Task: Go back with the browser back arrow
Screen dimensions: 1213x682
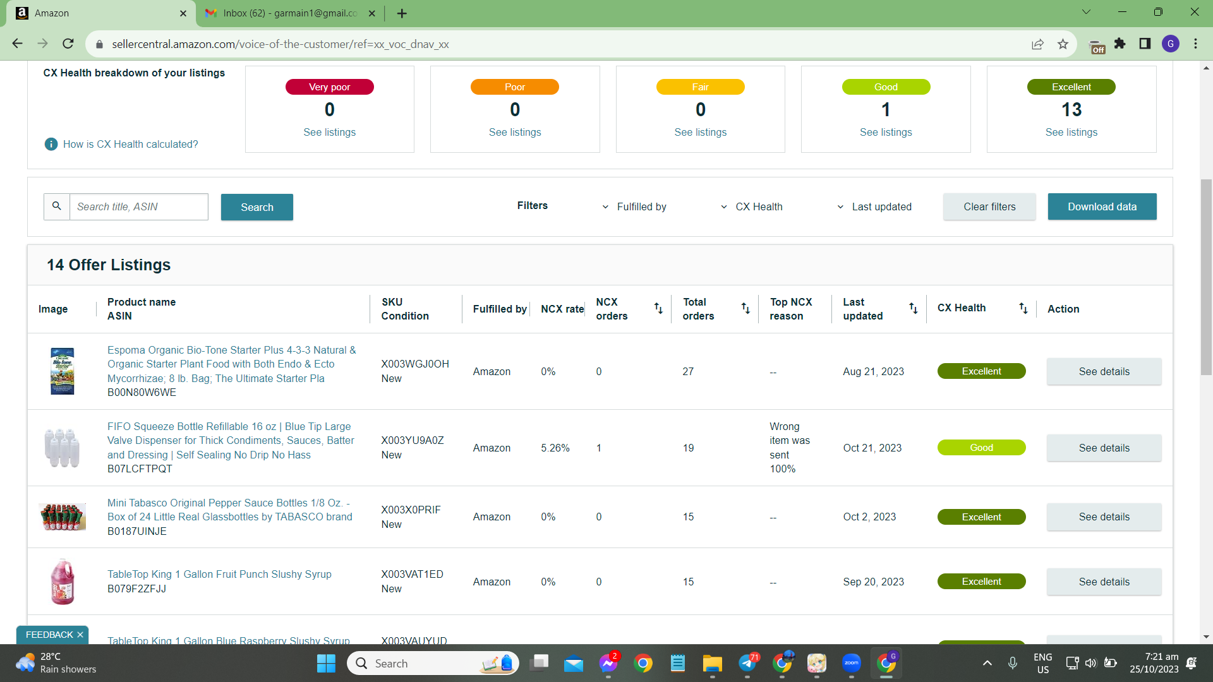Action: tap(18, 44)
